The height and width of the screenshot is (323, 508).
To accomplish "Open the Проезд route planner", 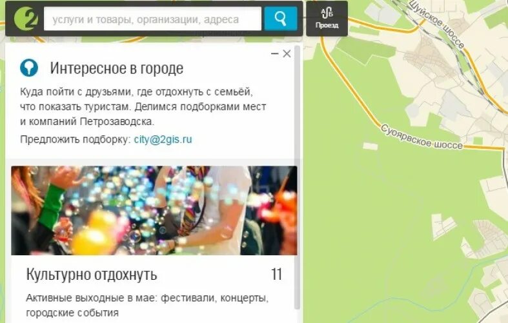I will click(327, 19).
